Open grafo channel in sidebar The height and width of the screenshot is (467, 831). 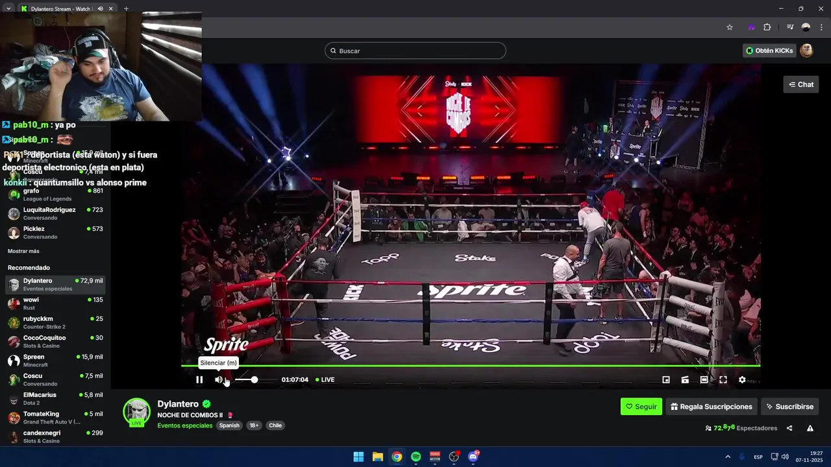tap(55, 195)
